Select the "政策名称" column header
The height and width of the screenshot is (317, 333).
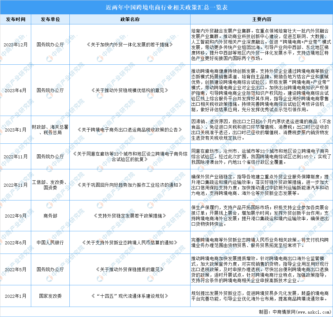[x=130, y=19]
